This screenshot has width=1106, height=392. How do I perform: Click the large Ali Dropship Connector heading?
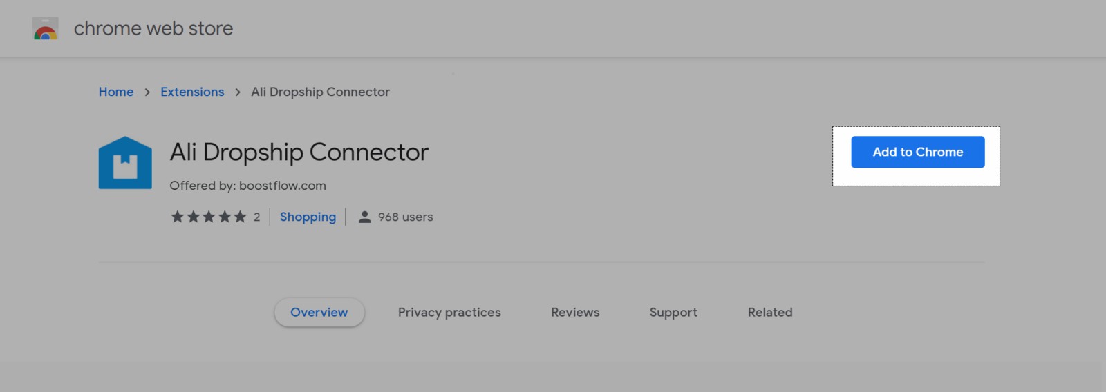point(299,152)
